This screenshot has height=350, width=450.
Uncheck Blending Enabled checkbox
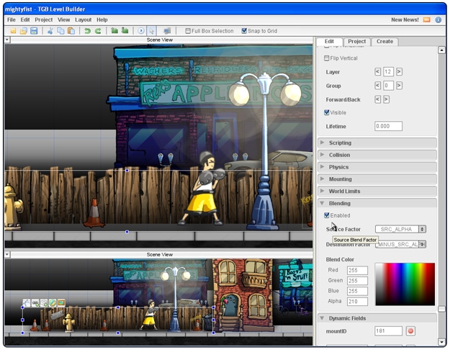326,215
